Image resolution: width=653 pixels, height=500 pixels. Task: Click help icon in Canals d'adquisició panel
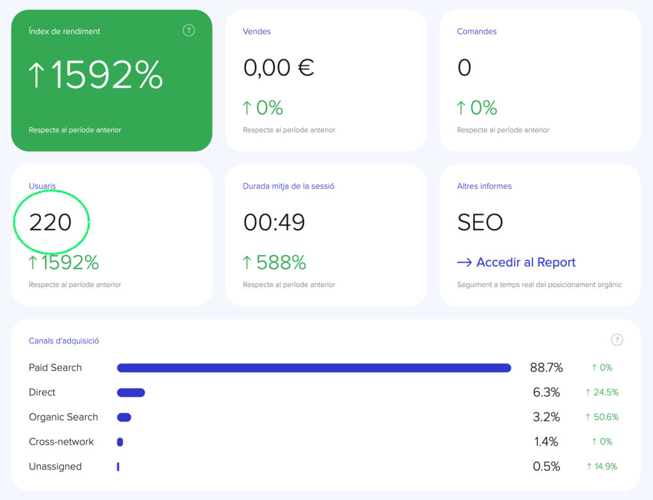pos(617,340)
